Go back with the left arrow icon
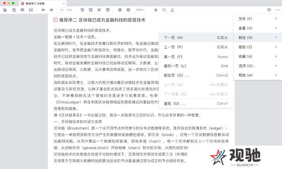The width and height of the screenshot is (282, 169). [43, 10]
